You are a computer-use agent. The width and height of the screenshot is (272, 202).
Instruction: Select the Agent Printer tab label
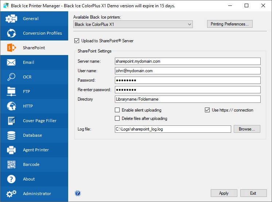tap(36, 150)
